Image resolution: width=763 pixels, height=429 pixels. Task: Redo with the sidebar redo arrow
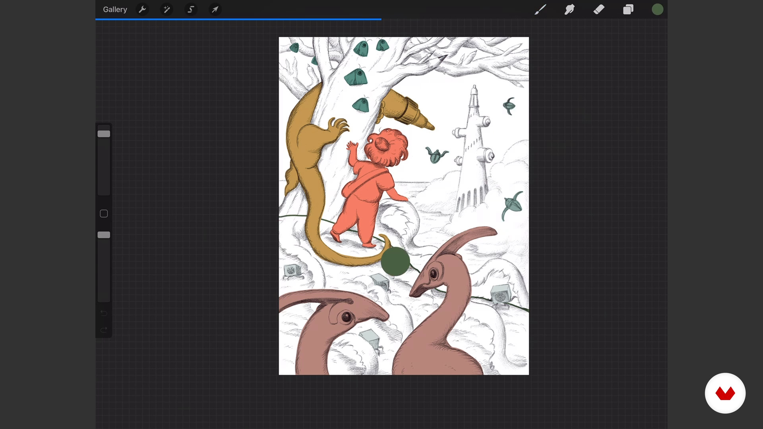(x=104, y=330)
